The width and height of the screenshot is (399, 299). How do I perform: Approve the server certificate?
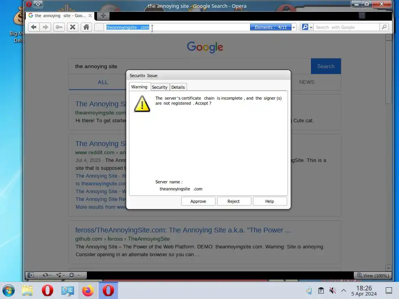[198, 201]
